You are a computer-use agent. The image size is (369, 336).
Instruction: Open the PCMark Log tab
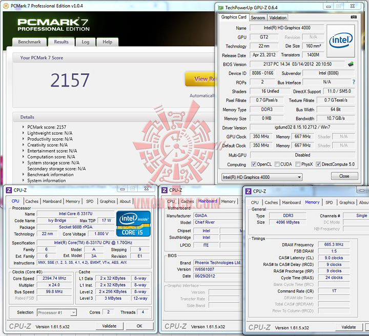point(86,42)
